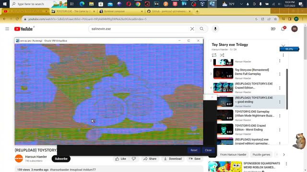The image size is (307, 172).
Task: Download the video
Action: point(173,159)
